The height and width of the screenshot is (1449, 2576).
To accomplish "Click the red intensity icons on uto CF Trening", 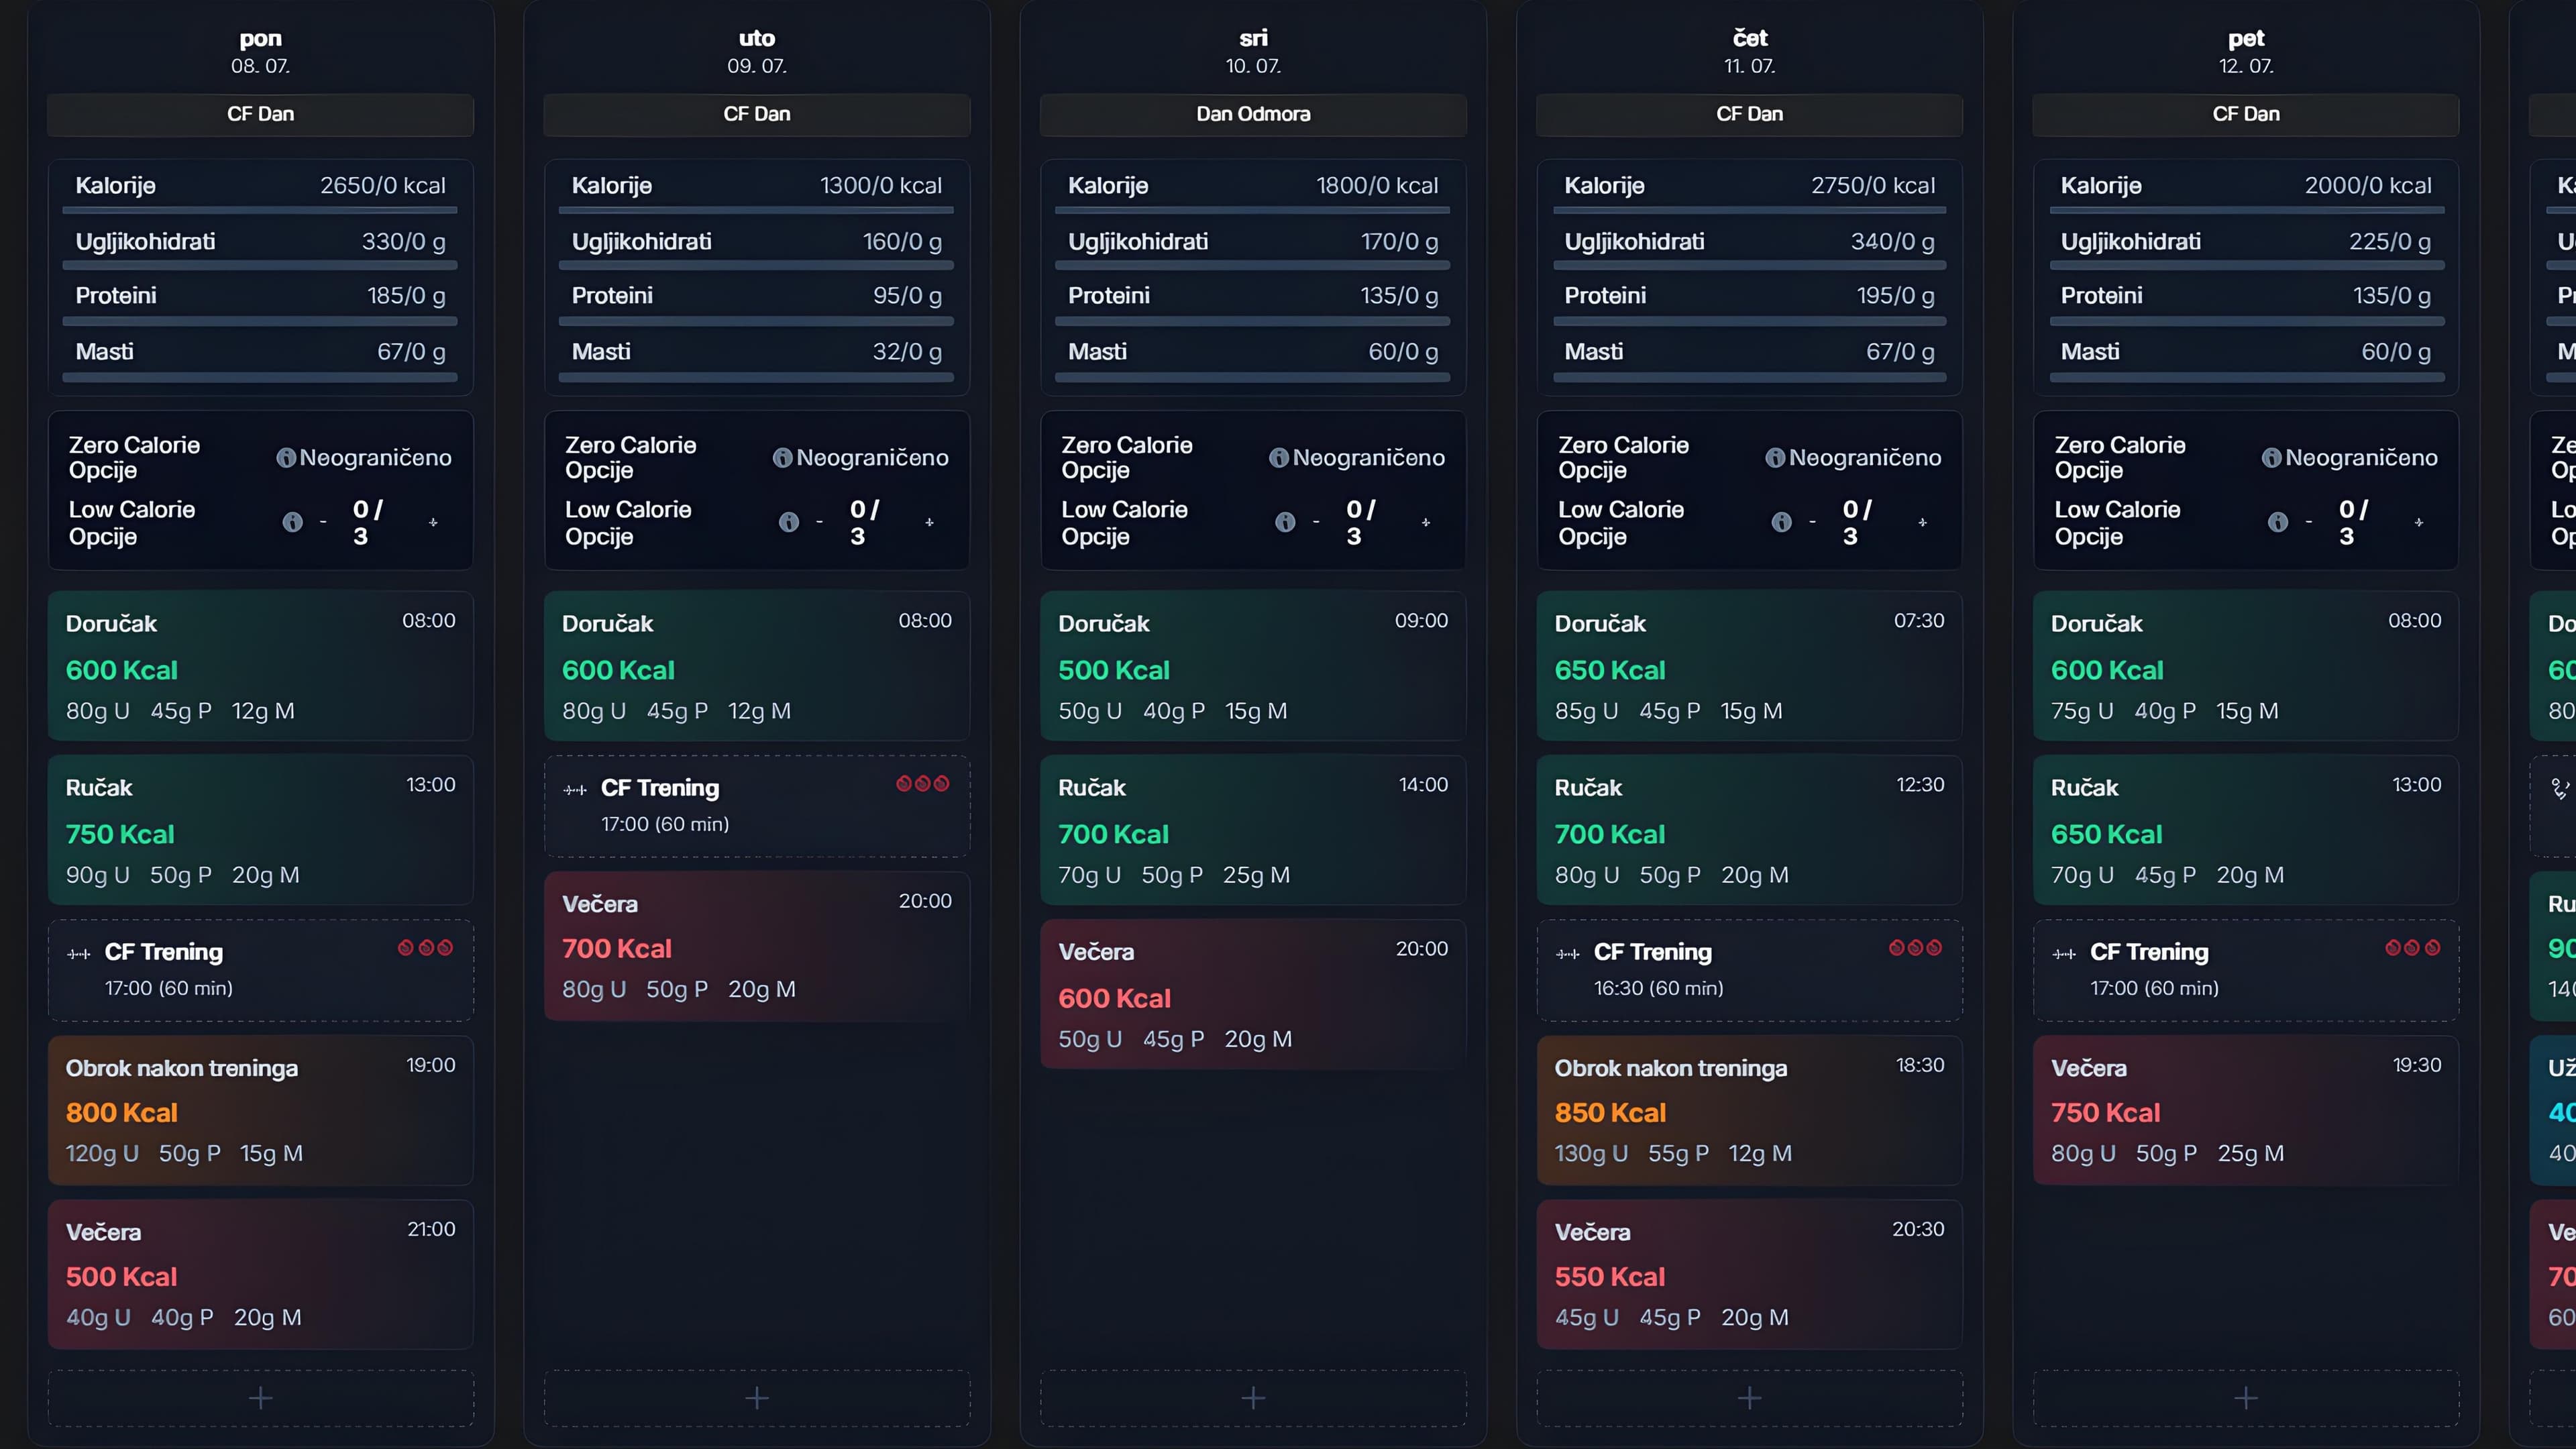I will tap(922, 783).
